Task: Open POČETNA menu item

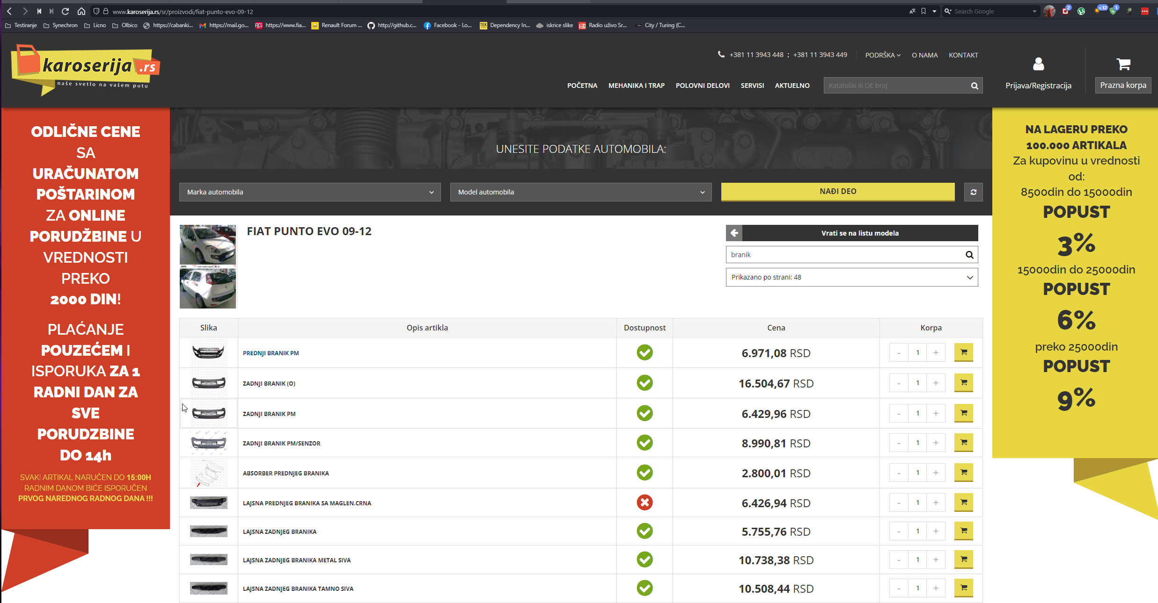Action: point(582,86)
